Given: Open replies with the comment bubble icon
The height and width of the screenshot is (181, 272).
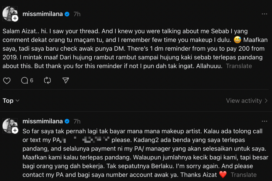Looking at the screenshot, I should [24, 80].
